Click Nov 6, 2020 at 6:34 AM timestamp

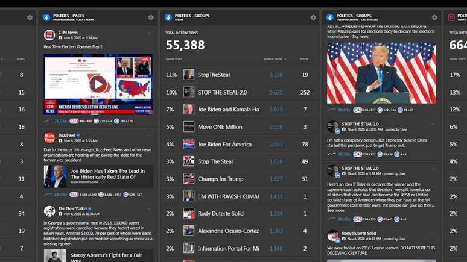point(80,38)
